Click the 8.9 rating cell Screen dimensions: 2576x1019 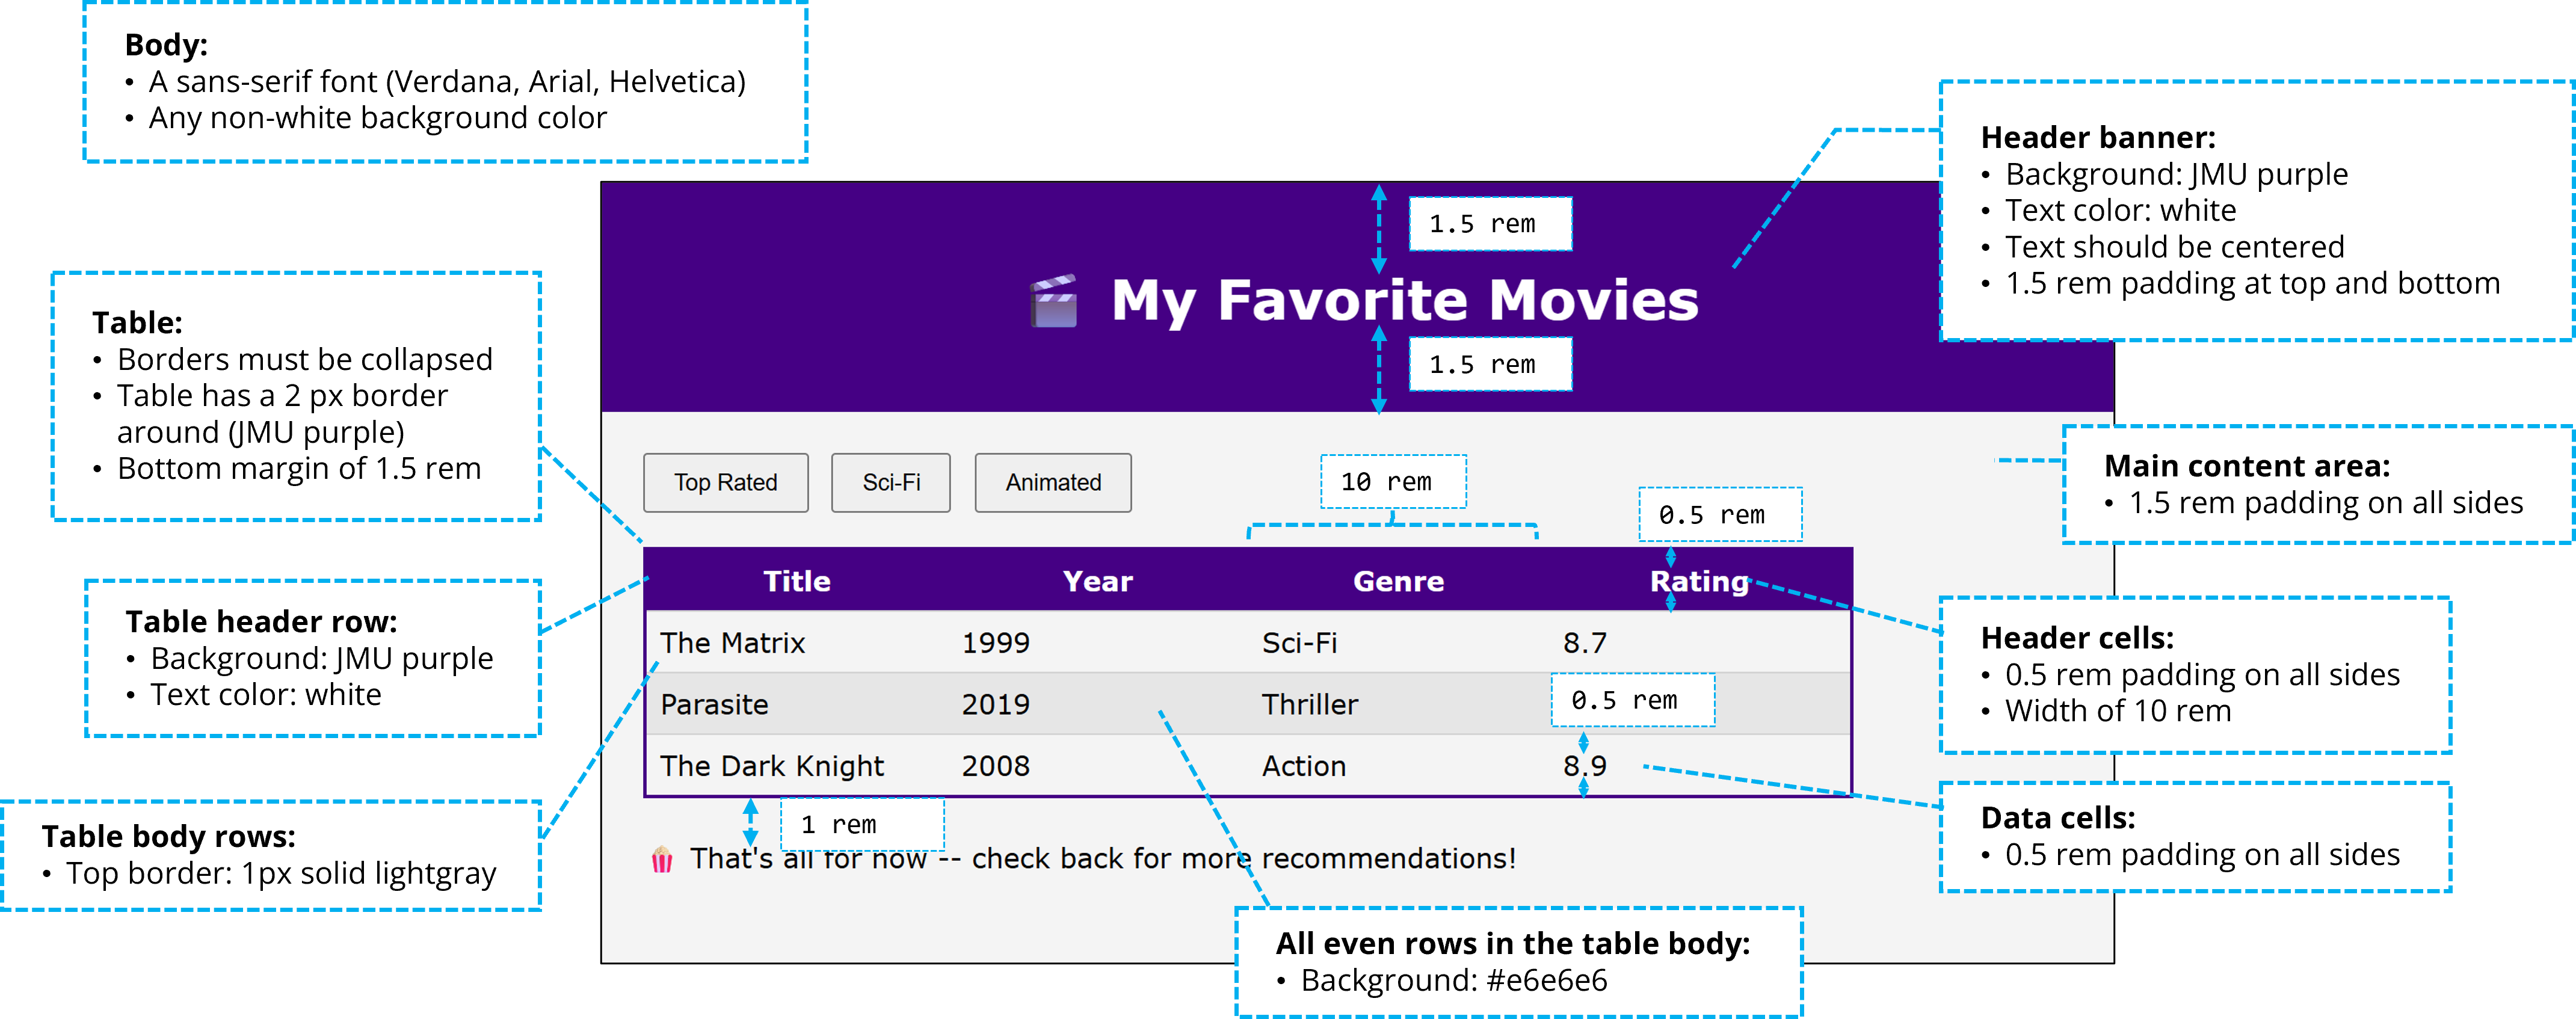(1699, 766)
